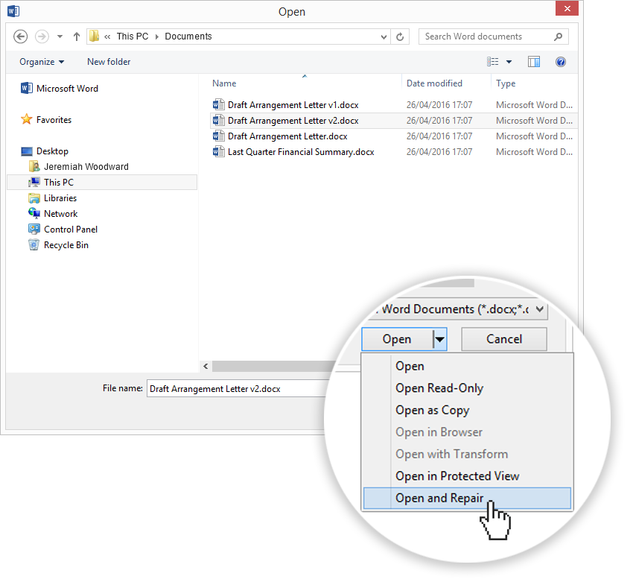Image resolution: width=633 pixels, height=582 pixels.
Task: Click the Open button dropdown arrow
Action: pos(439,339)
